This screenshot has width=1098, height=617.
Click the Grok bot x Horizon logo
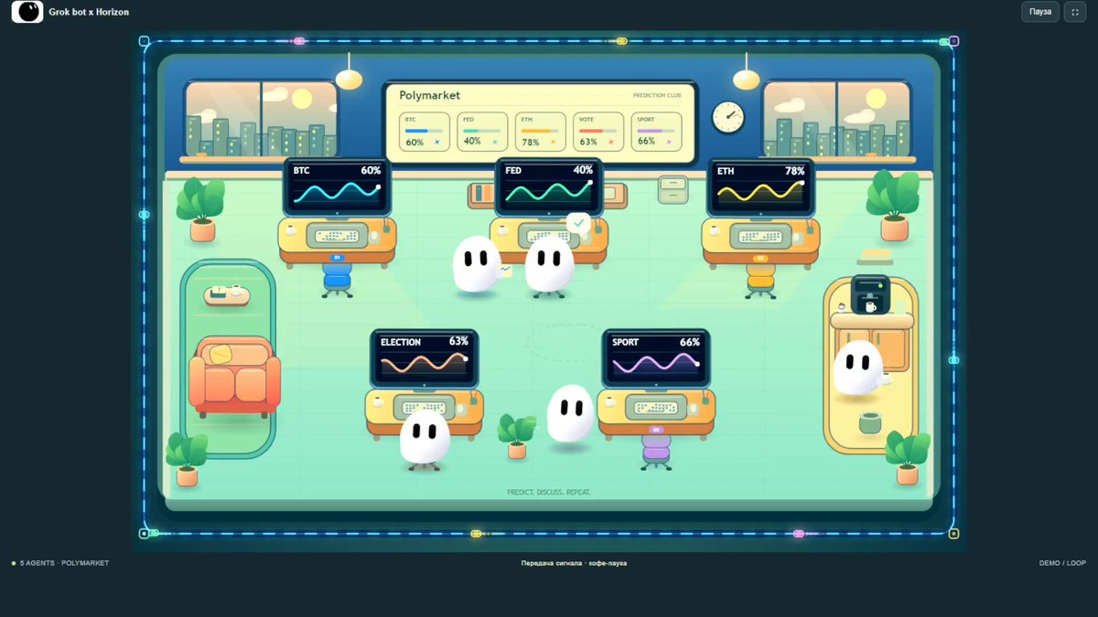pos(27,12)
